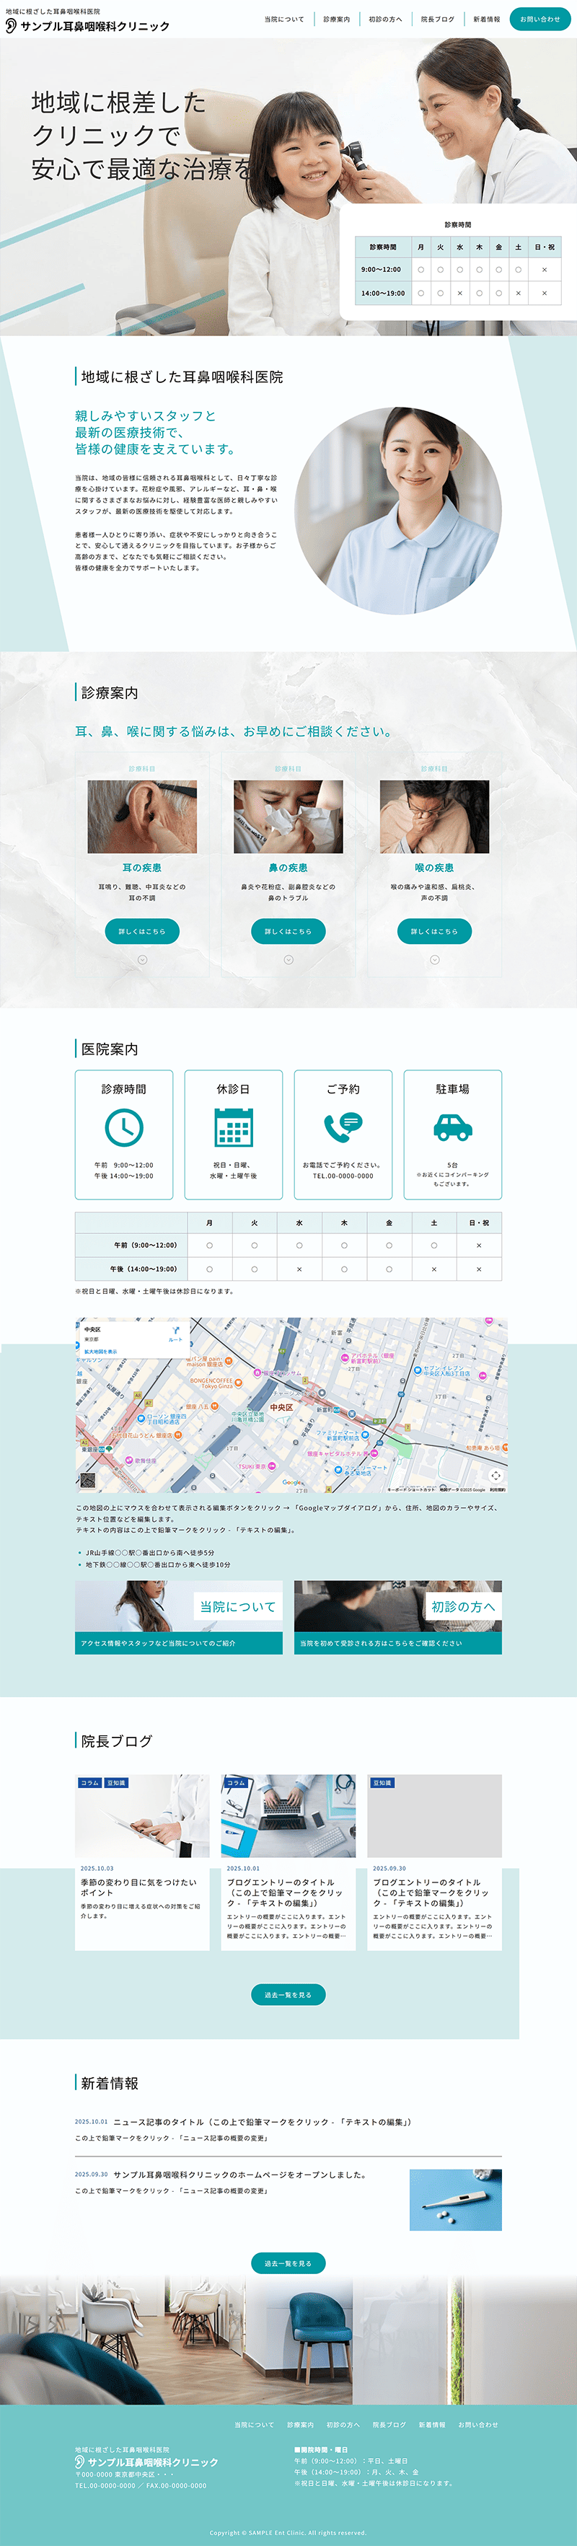Click 過去一覧を見る under 院長ブログ

(288, 1994)
